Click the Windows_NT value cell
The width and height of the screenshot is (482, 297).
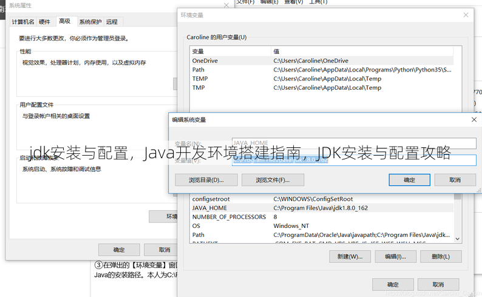click(291, 226)
